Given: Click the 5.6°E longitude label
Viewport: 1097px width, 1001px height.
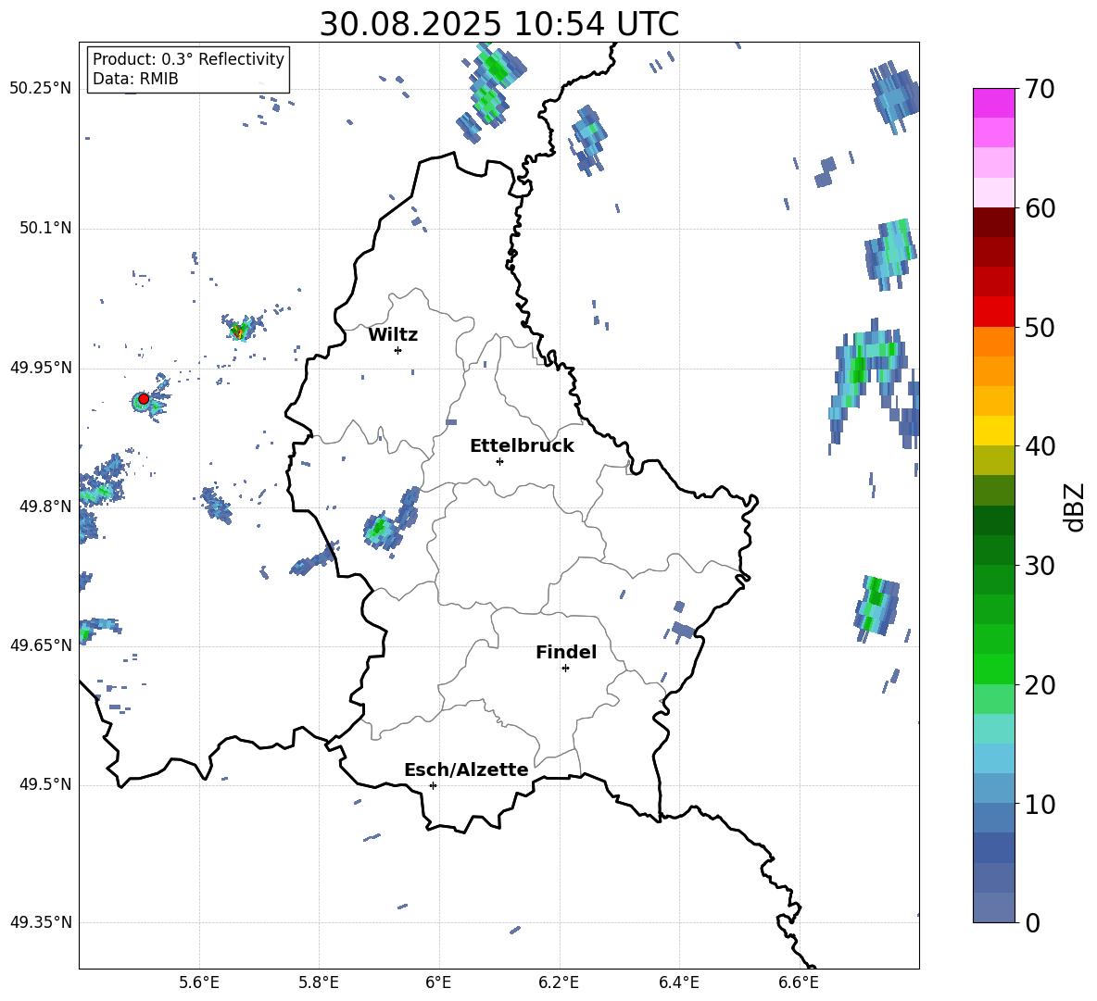Looking at the screenshot, I should click(199, 982).
